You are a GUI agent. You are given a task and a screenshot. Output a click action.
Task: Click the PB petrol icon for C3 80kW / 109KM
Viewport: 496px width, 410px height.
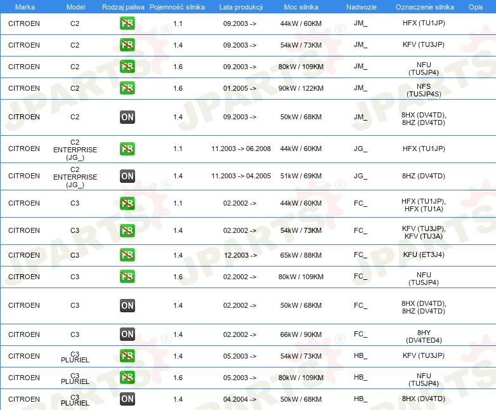[x=127, y=276]
